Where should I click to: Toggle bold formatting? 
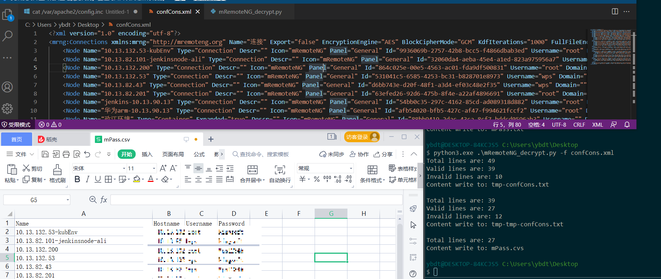(77, 179)
